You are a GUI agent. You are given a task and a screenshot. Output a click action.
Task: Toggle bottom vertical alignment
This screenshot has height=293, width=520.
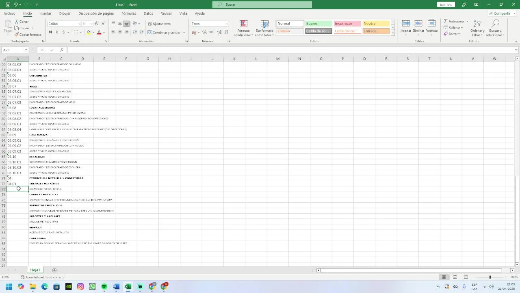(x=126, y=24)
